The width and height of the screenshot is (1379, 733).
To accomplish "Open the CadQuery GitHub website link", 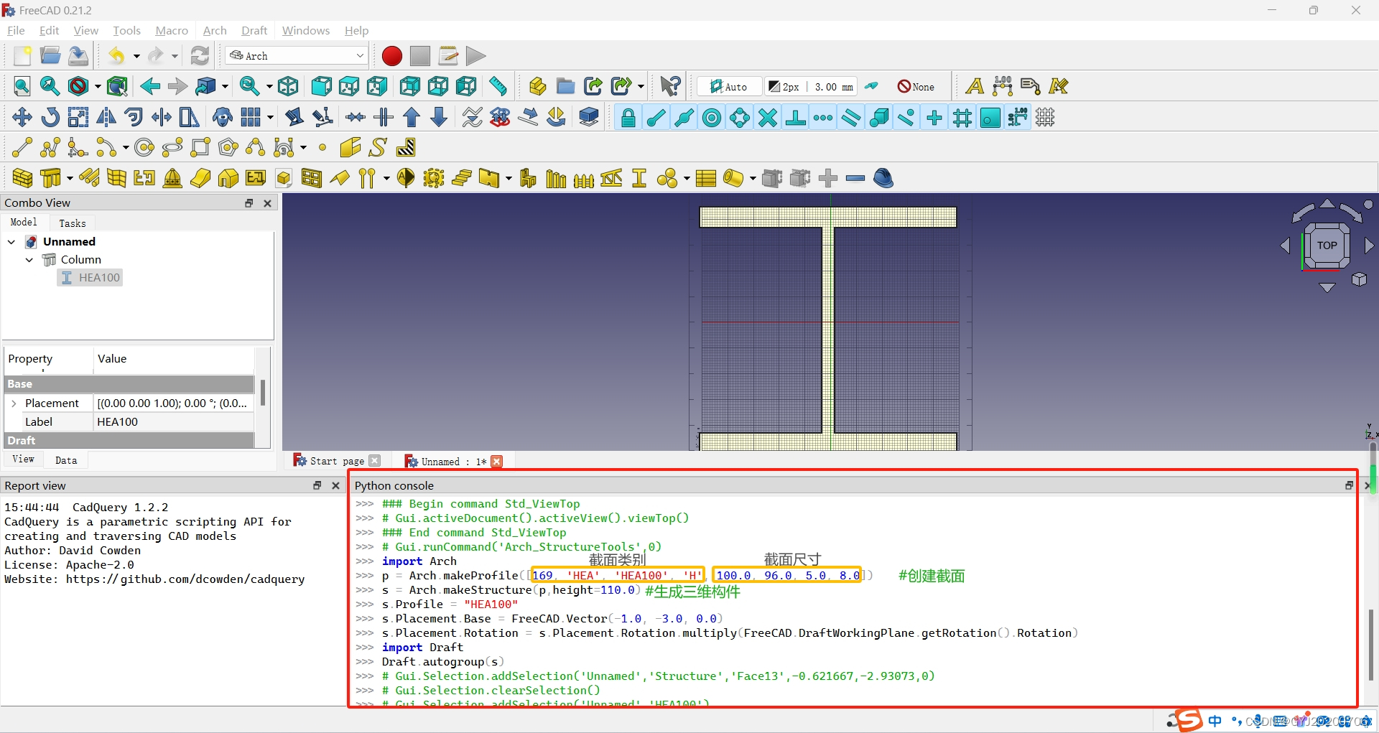I will pos(187,579).
